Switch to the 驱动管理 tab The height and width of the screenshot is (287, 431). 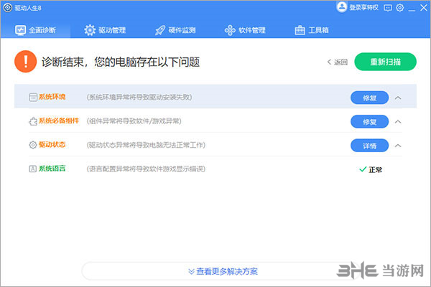(x=105, y=30)
